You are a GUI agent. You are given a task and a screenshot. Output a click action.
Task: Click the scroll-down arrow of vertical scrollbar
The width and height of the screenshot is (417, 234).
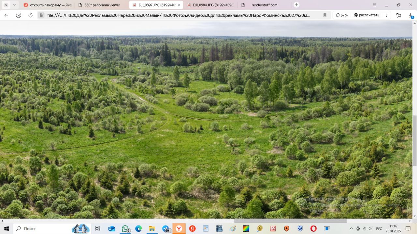tap(414, 216)
